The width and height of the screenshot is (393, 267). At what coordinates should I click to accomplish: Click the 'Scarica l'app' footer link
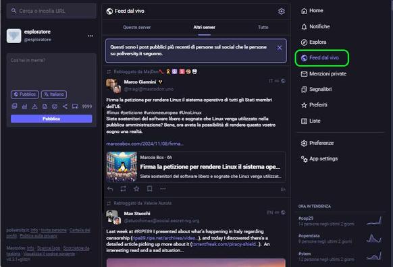point(49,248)
